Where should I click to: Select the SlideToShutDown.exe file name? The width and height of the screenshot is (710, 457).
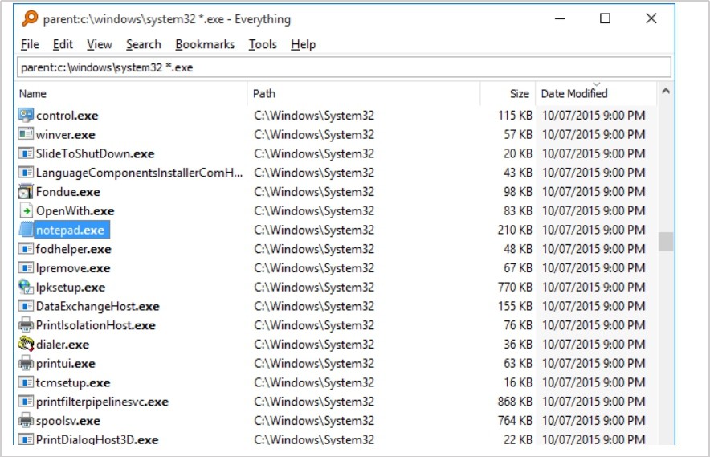tap(95, 153)
